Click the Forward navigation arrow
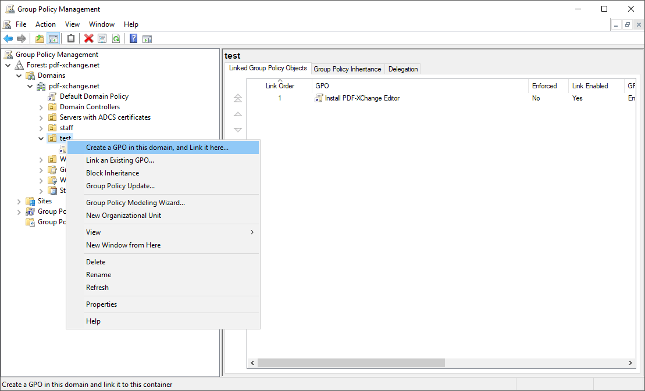 point(22,38)
